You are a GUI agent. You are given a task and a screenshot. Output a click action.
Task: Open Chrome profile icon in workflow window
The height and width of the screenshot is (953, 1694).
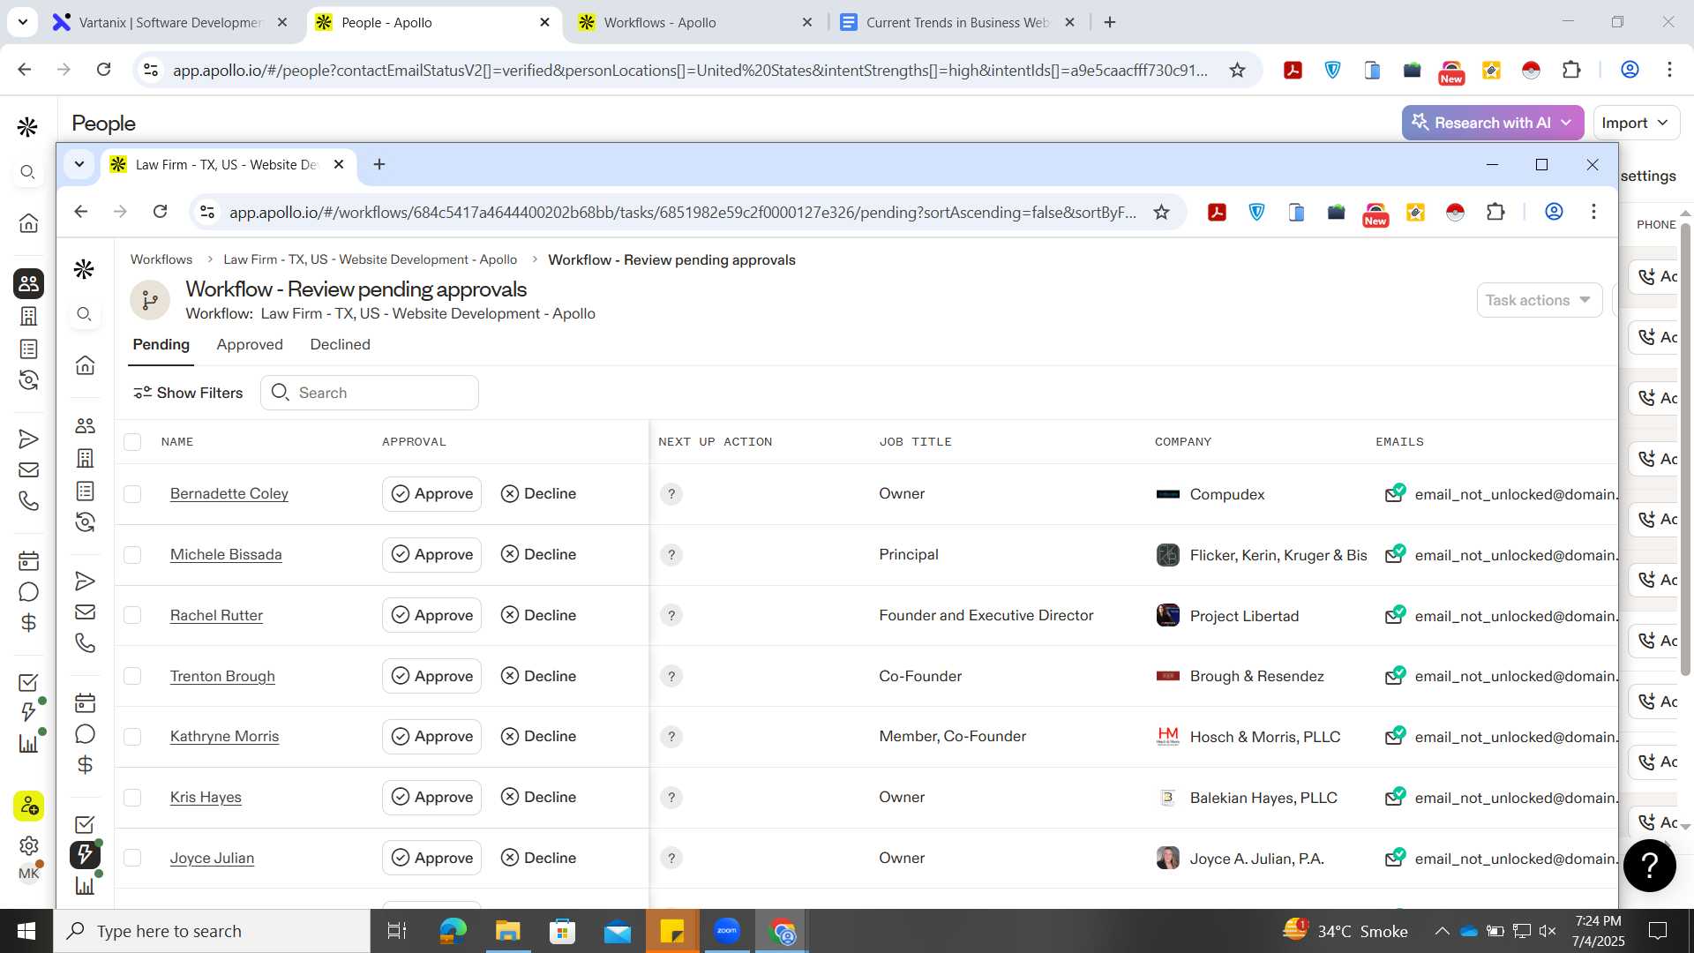[1554, 212]
